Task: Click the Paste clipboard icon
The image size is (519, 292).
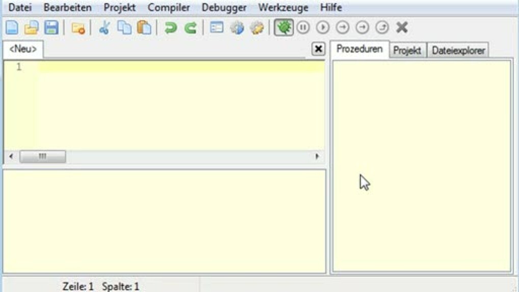Action: click(145, 28)
